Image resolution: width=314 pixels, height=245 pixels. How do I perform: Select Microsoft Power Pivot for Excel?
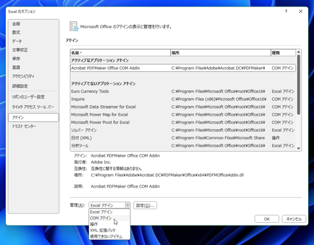tap(183, 122)
